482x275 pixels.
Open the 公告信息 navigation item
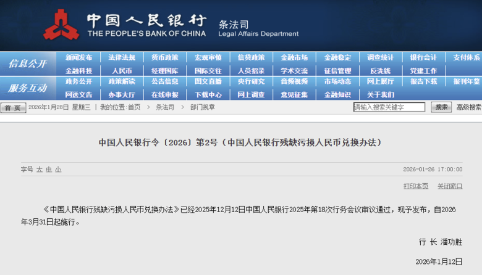coord(165,81)
